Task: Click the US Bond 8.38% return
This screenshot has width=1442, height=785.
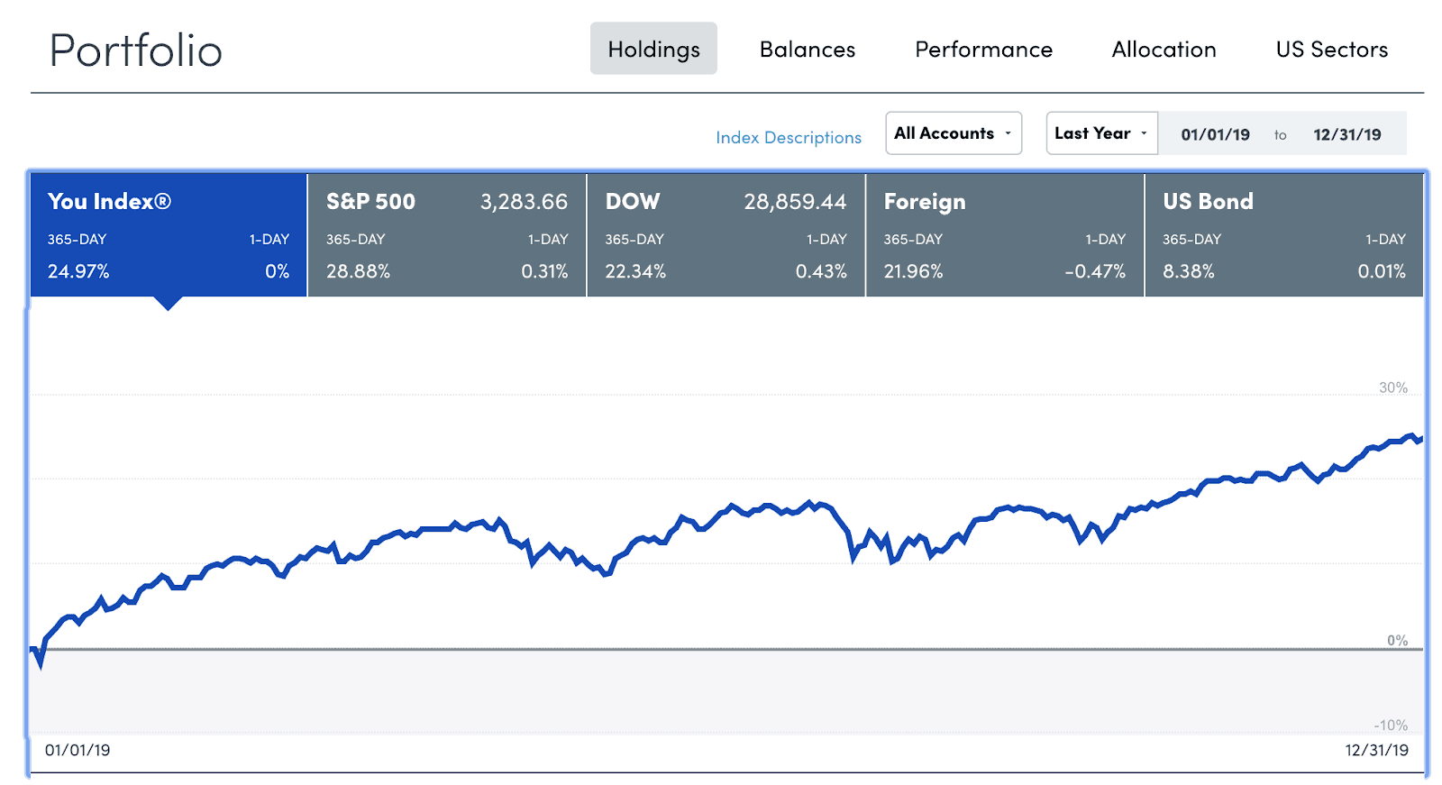Action: (1188, 271)
